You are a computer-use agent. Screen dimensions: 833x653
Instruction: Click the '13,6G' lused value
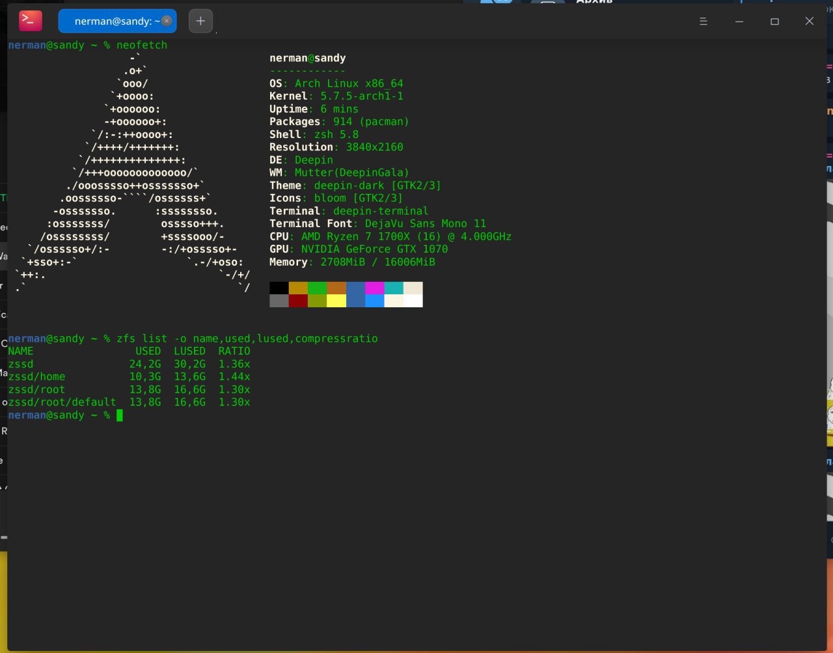(x=190, y=376)
